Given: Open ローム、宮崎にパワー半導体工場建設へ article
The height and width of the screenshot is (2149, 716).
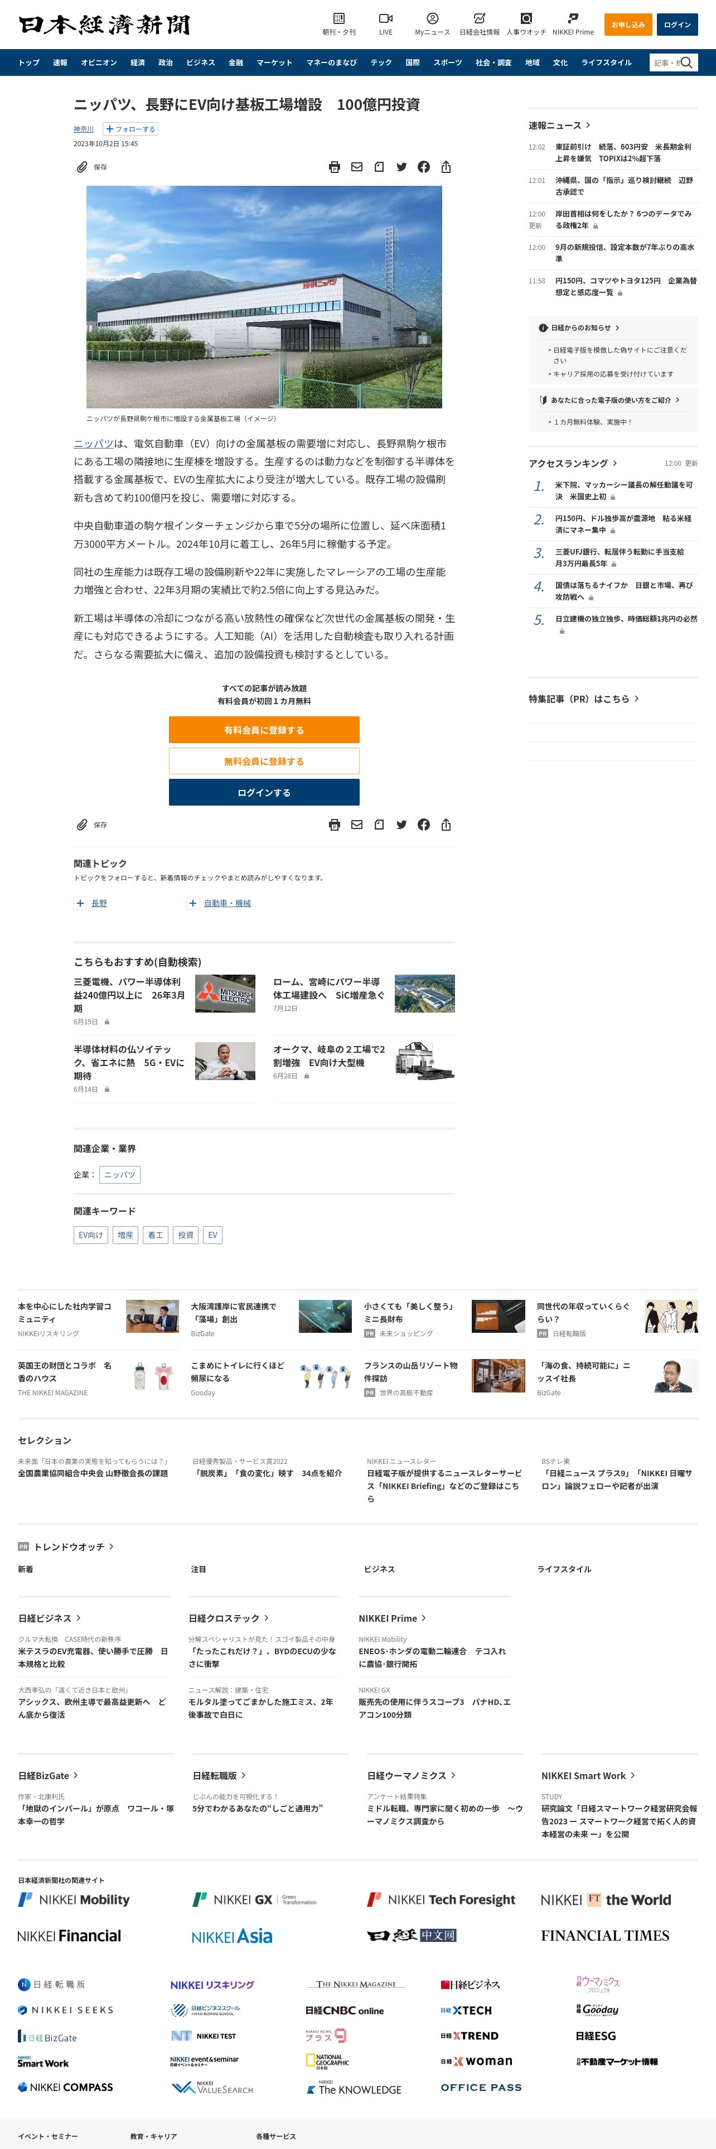Looking at the screenshot, I should [x=329, y=989].
